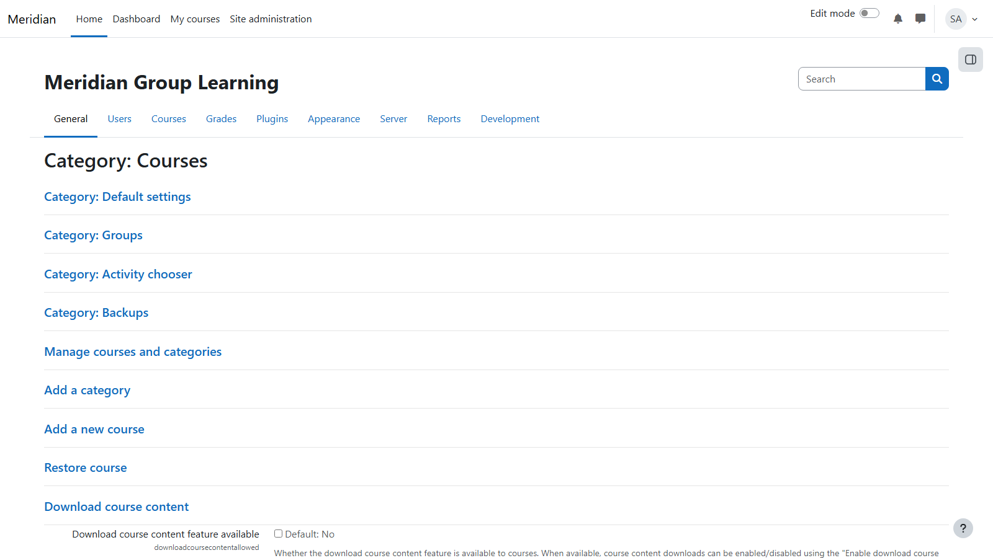Select the General tab

click(x=71, y=118)
